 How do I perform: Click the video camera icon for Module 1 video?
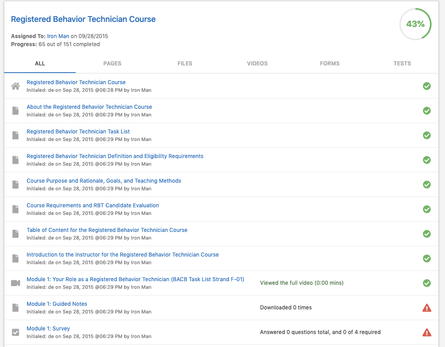pos(16,283)
